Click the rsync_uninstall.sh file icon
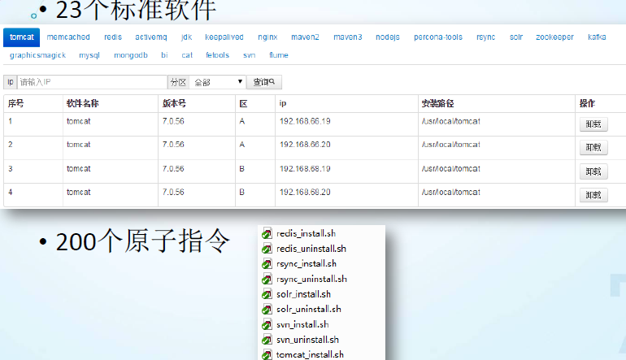626x360 pixels. click(x=267, y=279)
